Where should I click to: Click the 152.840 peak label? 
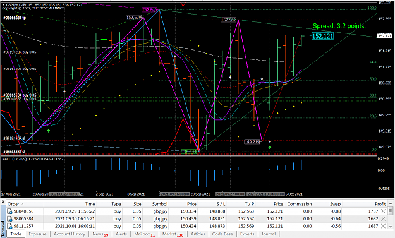(x=150, y=10)
